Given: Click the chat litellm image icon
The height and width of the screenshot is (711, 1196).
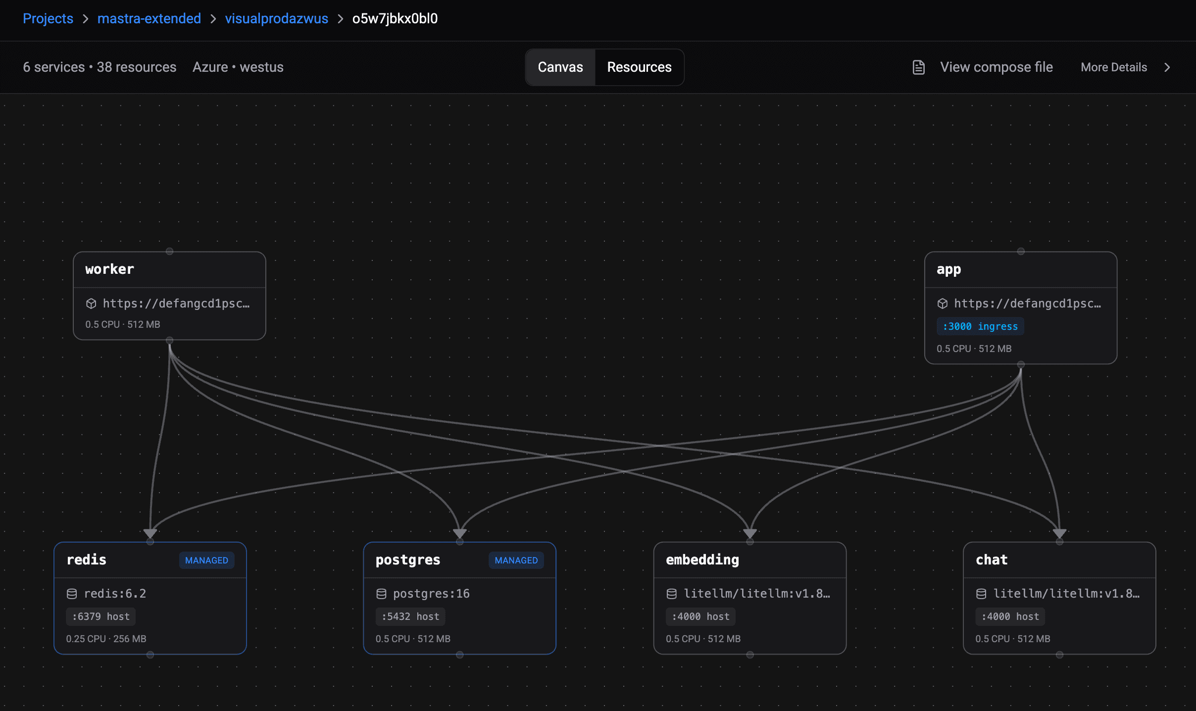Looking at the screenshot, I should (981, 594).
